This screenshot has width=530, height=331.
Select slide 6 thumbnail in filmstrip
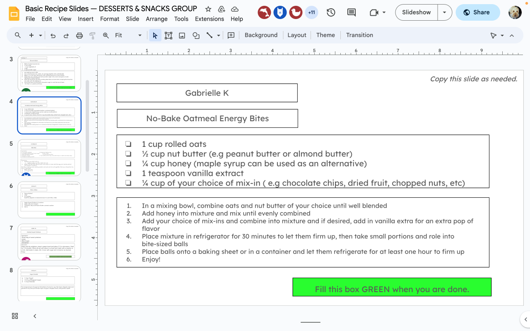coord(49,200)
